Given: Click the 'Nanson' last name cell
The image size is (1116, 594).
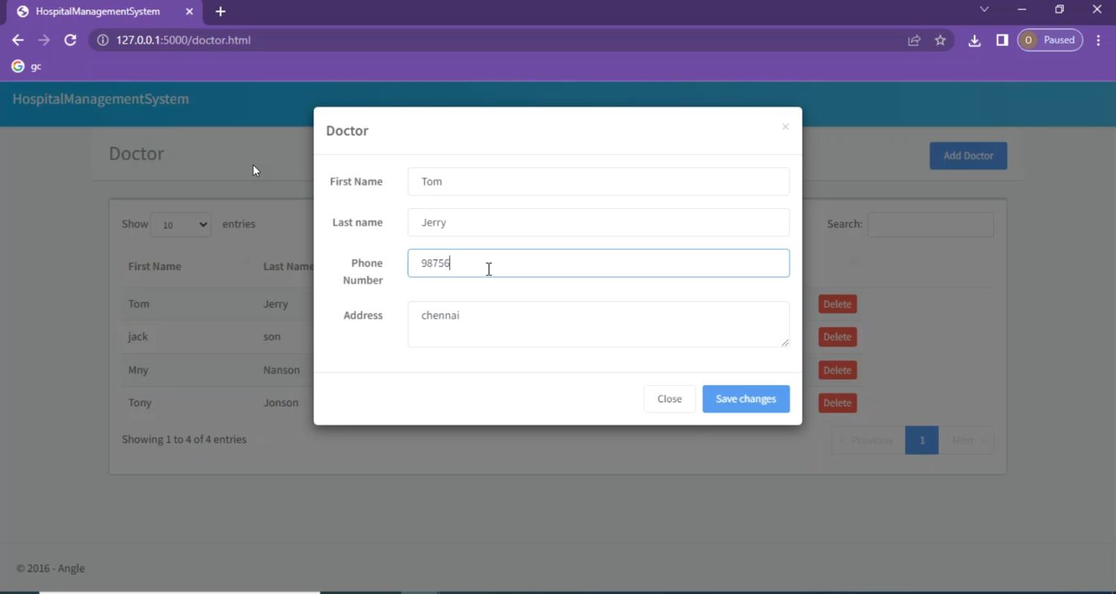Looking at the screenshot, I should (281, 370).
